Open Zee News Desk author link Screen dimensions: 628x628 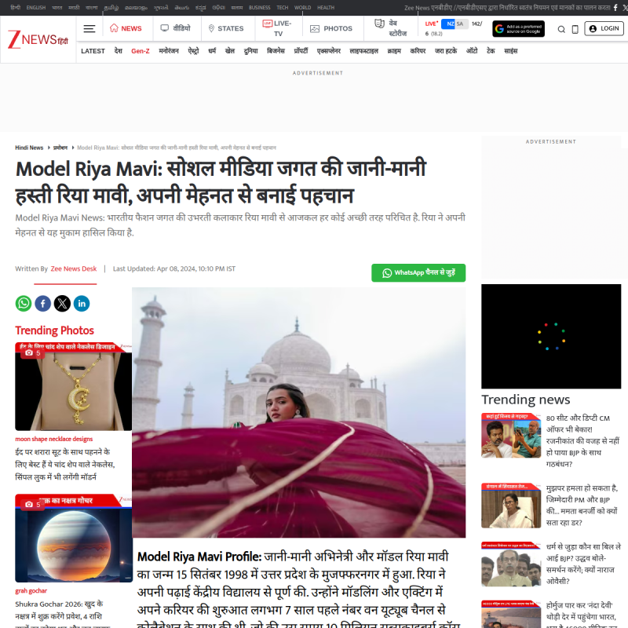click(74, 268)
